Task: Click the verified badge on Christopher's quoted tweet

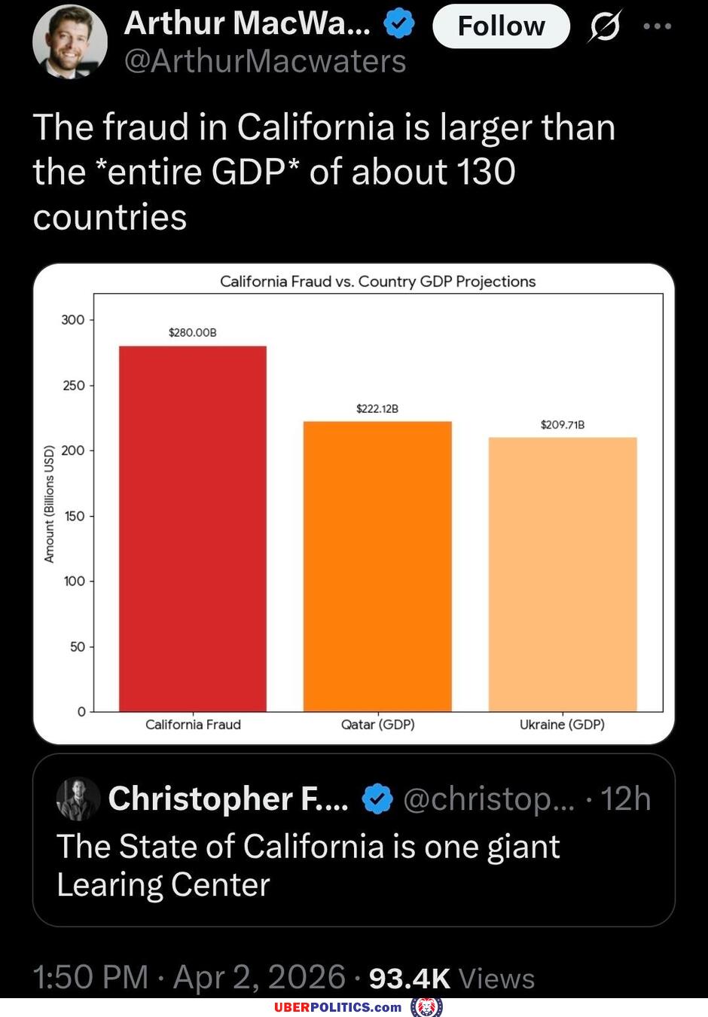Action: pyautogui.click(x=377, y=799)
